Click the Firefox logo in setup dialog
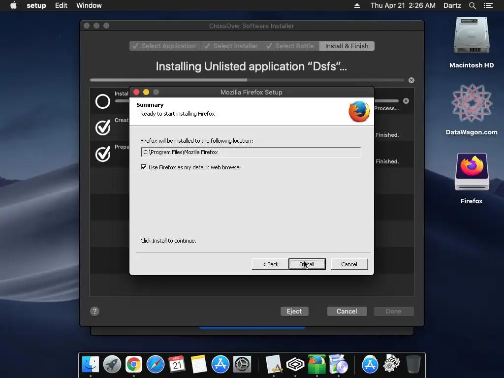This screenshot has height=378, width=504. click(359, 112)
